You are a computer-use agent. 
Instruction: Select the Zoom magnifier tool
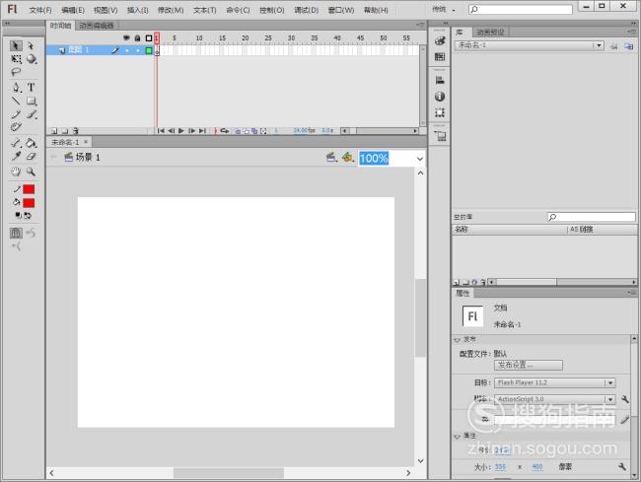tap(32, 172)
